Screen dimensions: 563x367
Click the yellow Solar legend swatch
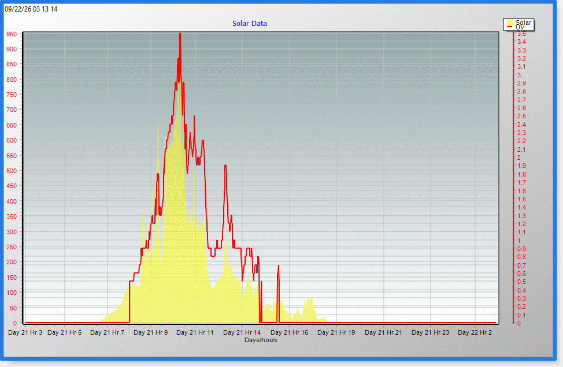tap(509, 23)
